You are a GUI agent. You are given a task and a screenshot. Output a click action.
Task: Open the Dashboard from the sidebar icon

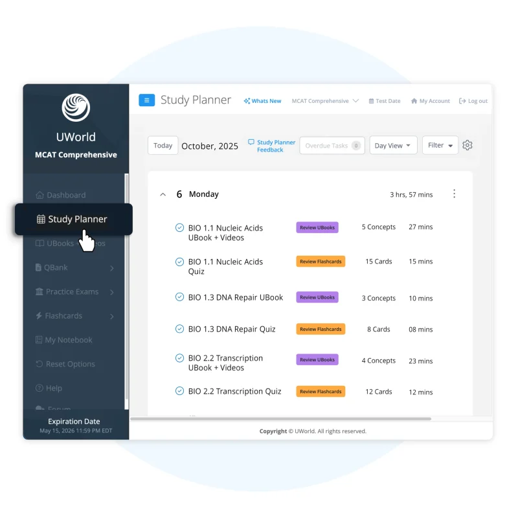coord(40,195)
